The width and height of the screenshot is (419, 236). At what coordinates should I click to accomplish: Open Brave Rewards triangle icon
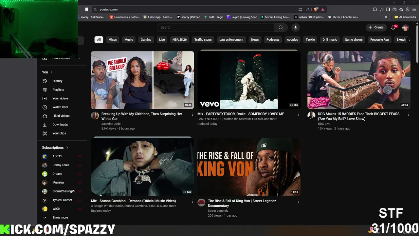point(323,10)
